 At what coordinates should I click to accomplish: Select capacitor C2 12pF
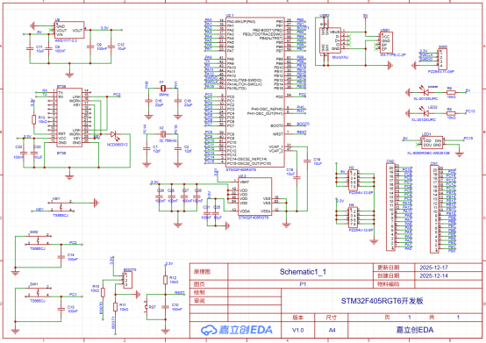pyautogui.click(x=177, y=148)
